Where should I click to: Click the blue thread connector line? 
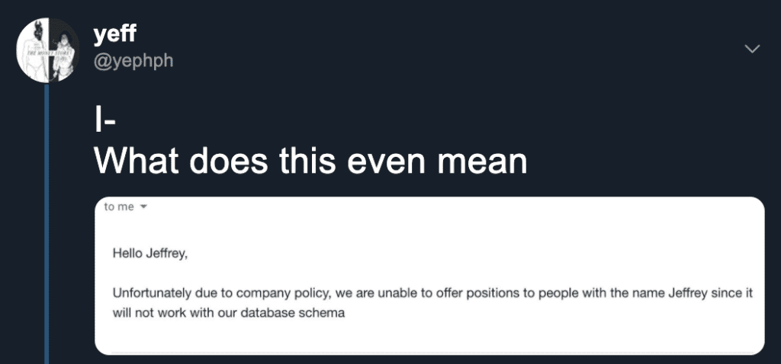coord(47,223)
